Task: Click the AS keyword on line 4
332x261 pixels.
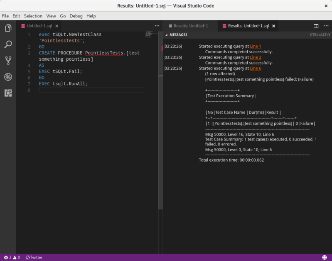Action: click(x=42, y=65)
